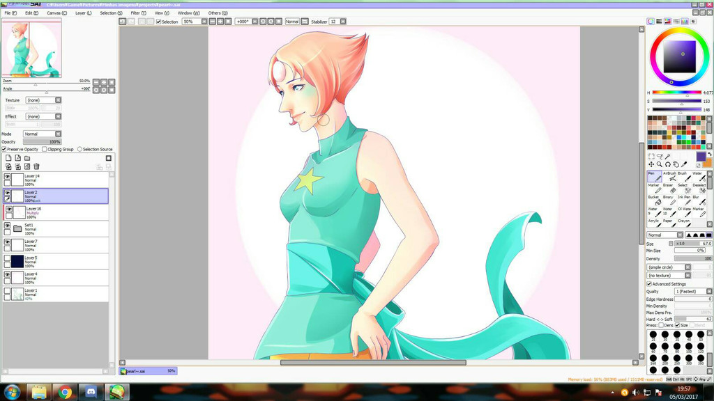
Task: Uncheck Preserve Opacity checkbox
Action: [x=3, y=149]
